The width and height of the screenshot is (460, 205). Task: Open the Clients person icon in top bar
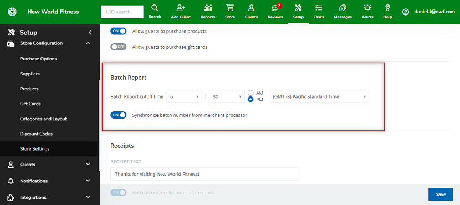(x=251, y=8)
